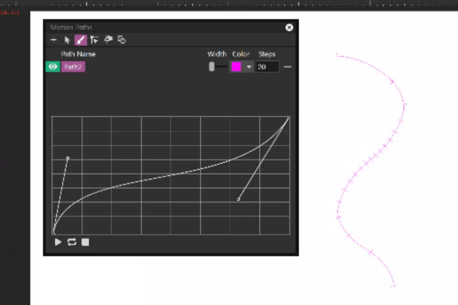Adjust the Width slider handle
458x305 pixels.
[x=211, y=67]
